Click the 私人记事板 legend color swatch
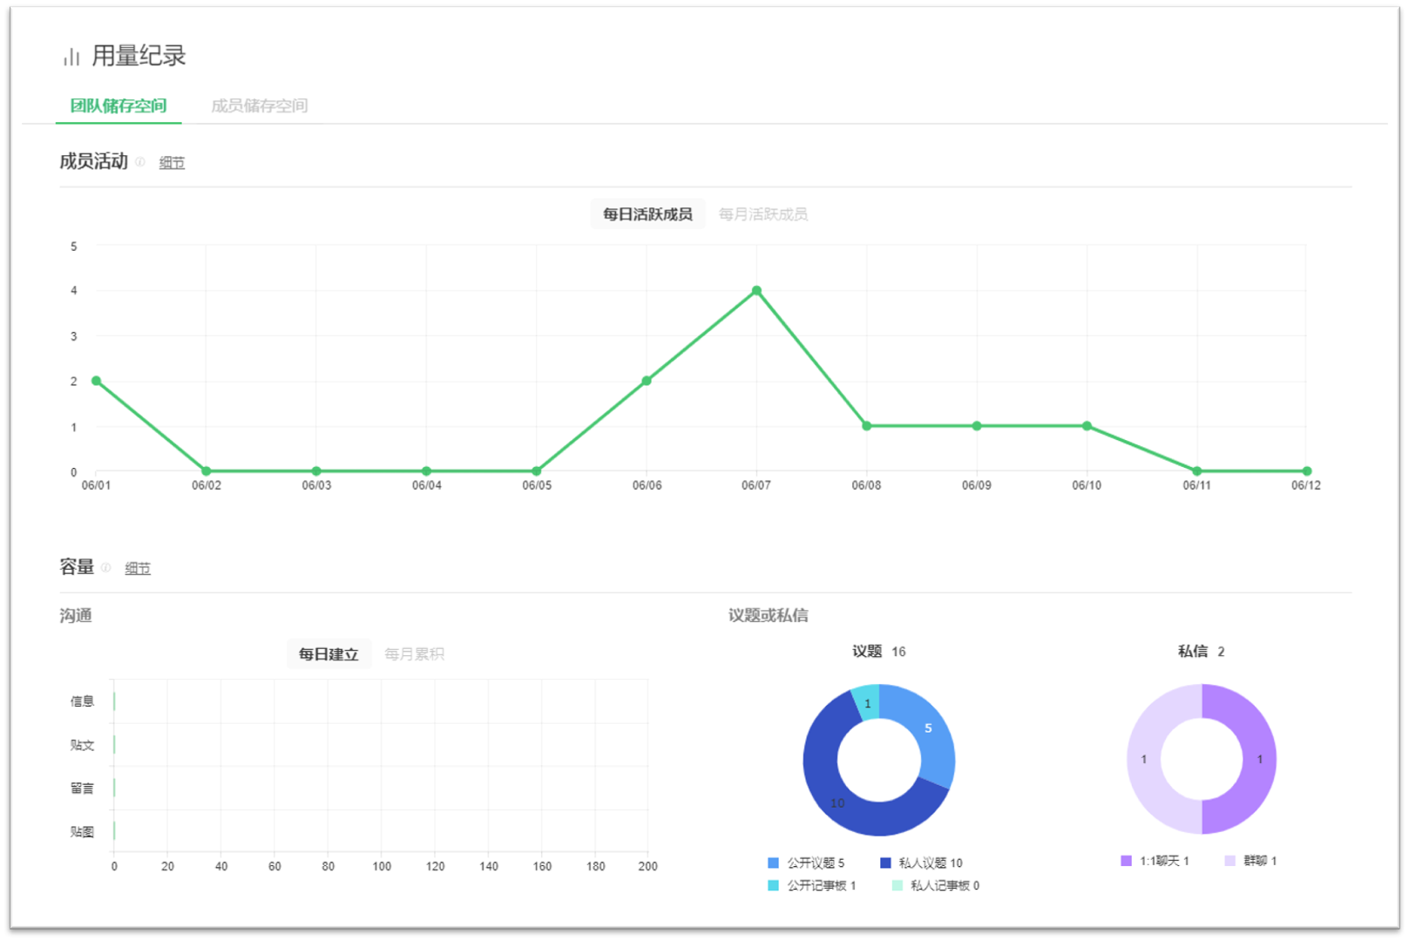The image size is (1409, 941). 897,886
